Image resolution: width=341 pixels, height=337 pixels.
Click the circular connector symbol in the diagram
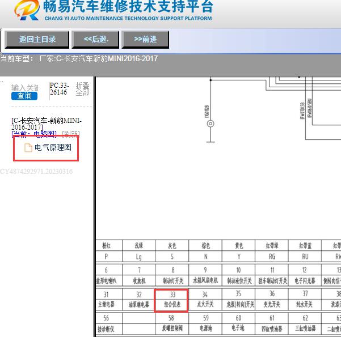coord(211,123)
